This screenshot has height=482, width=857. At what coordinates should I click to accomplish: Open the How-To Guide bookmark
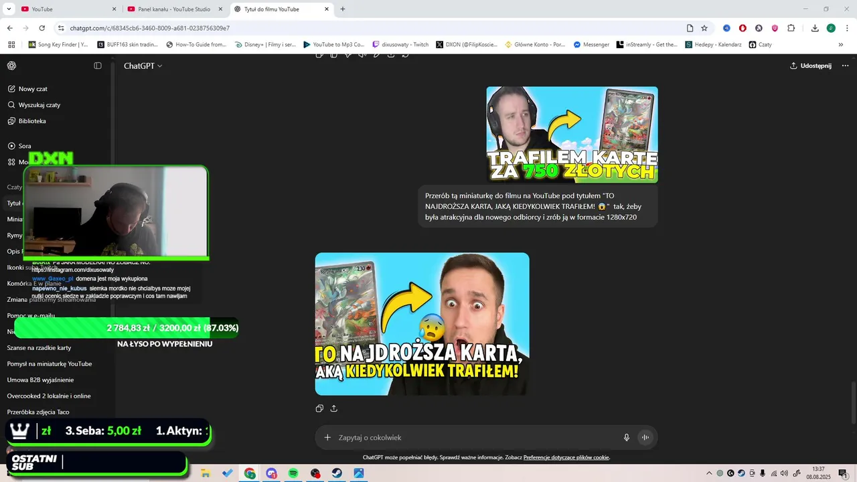click(x=196, y=45)
